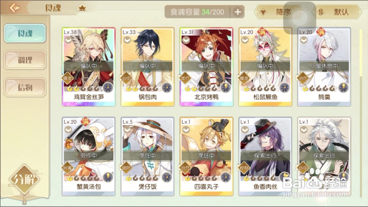This screenshot has width=368, height=207.
Task: Tap the bowl icon on 鸡茸金丝笋 card
Action: click(68, 40)
